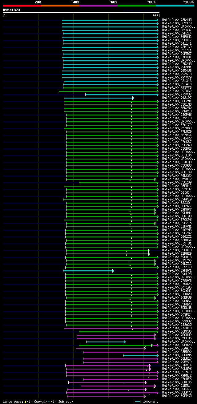Select hit UniRef100_C6GKN5
Screen dimensions: 197x404
pyautogui.click(x=177, y=355)
